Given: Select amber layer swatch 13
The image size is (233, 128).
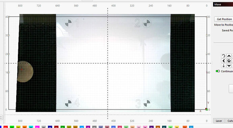Looking at the screenshot, I should pos(75,127).
